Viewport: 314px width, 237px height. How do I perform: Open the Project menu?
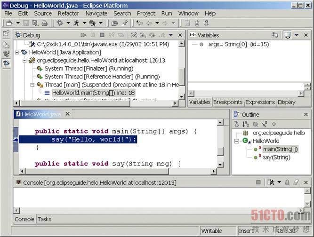pos(146,13)
